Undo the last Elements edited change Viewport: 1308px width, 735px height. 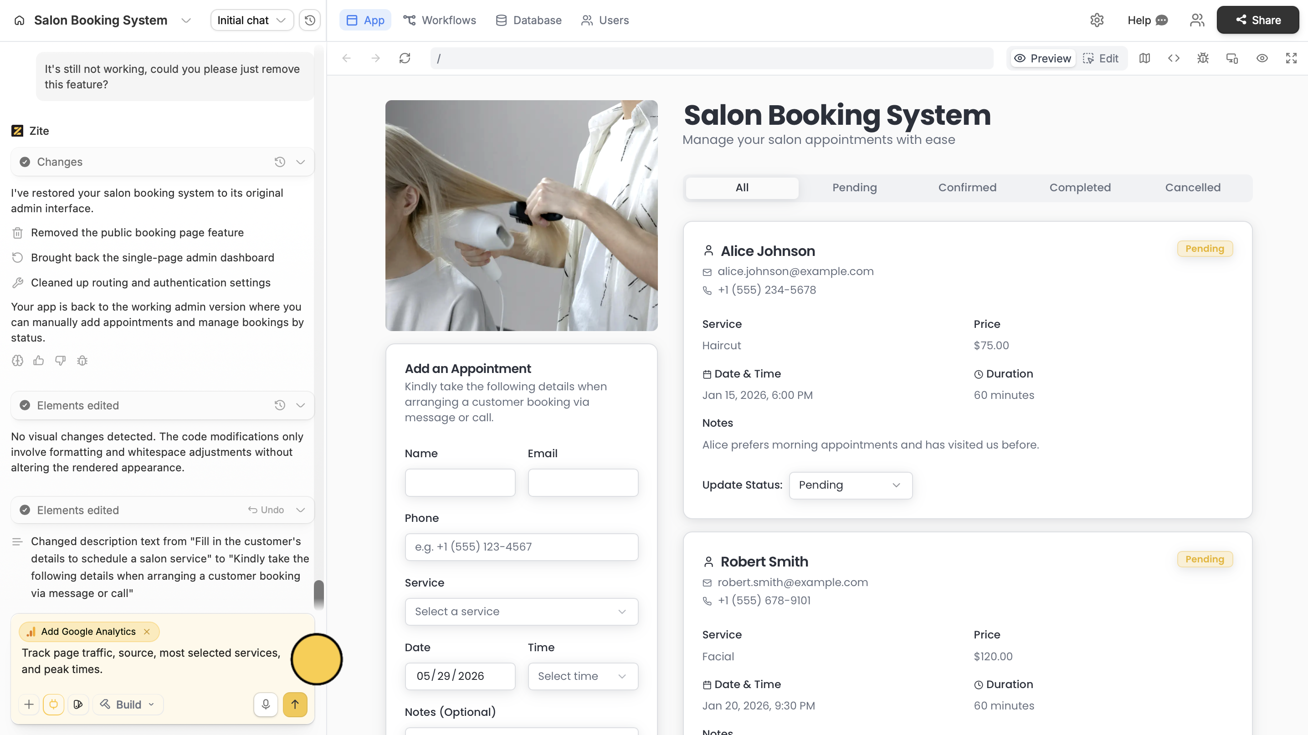pyautogui.click(x=266, y=510)
